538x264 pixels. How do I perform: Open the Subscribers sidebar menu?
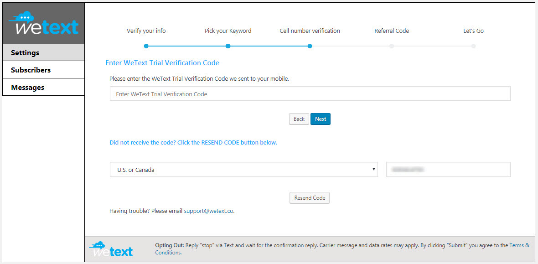(x=43, y=70)
